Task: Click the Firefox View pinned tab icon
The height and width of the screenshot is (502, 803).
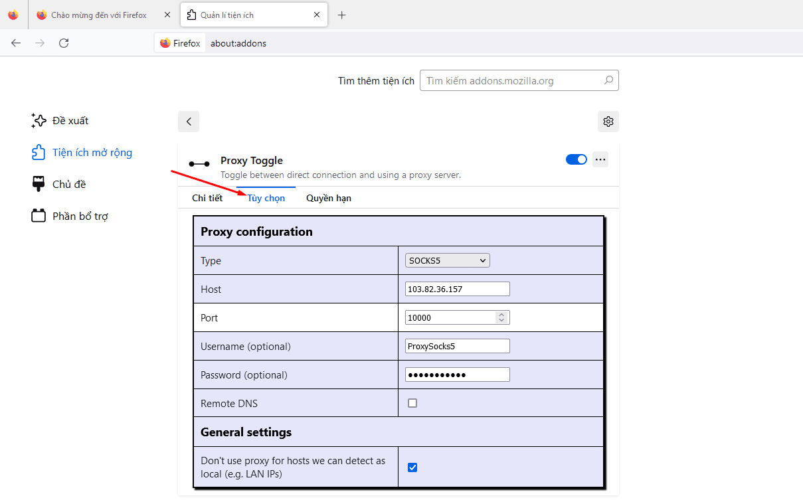Action: pyautogui.click(x=13, y=15)
